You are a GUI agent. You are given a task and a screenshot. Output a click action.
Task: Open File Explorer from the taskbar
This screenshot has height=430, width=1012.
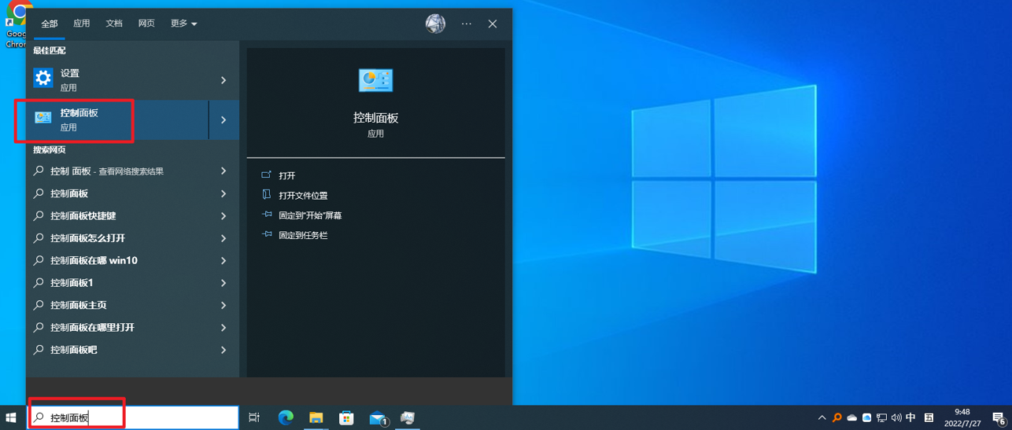[x=316, y=418]
